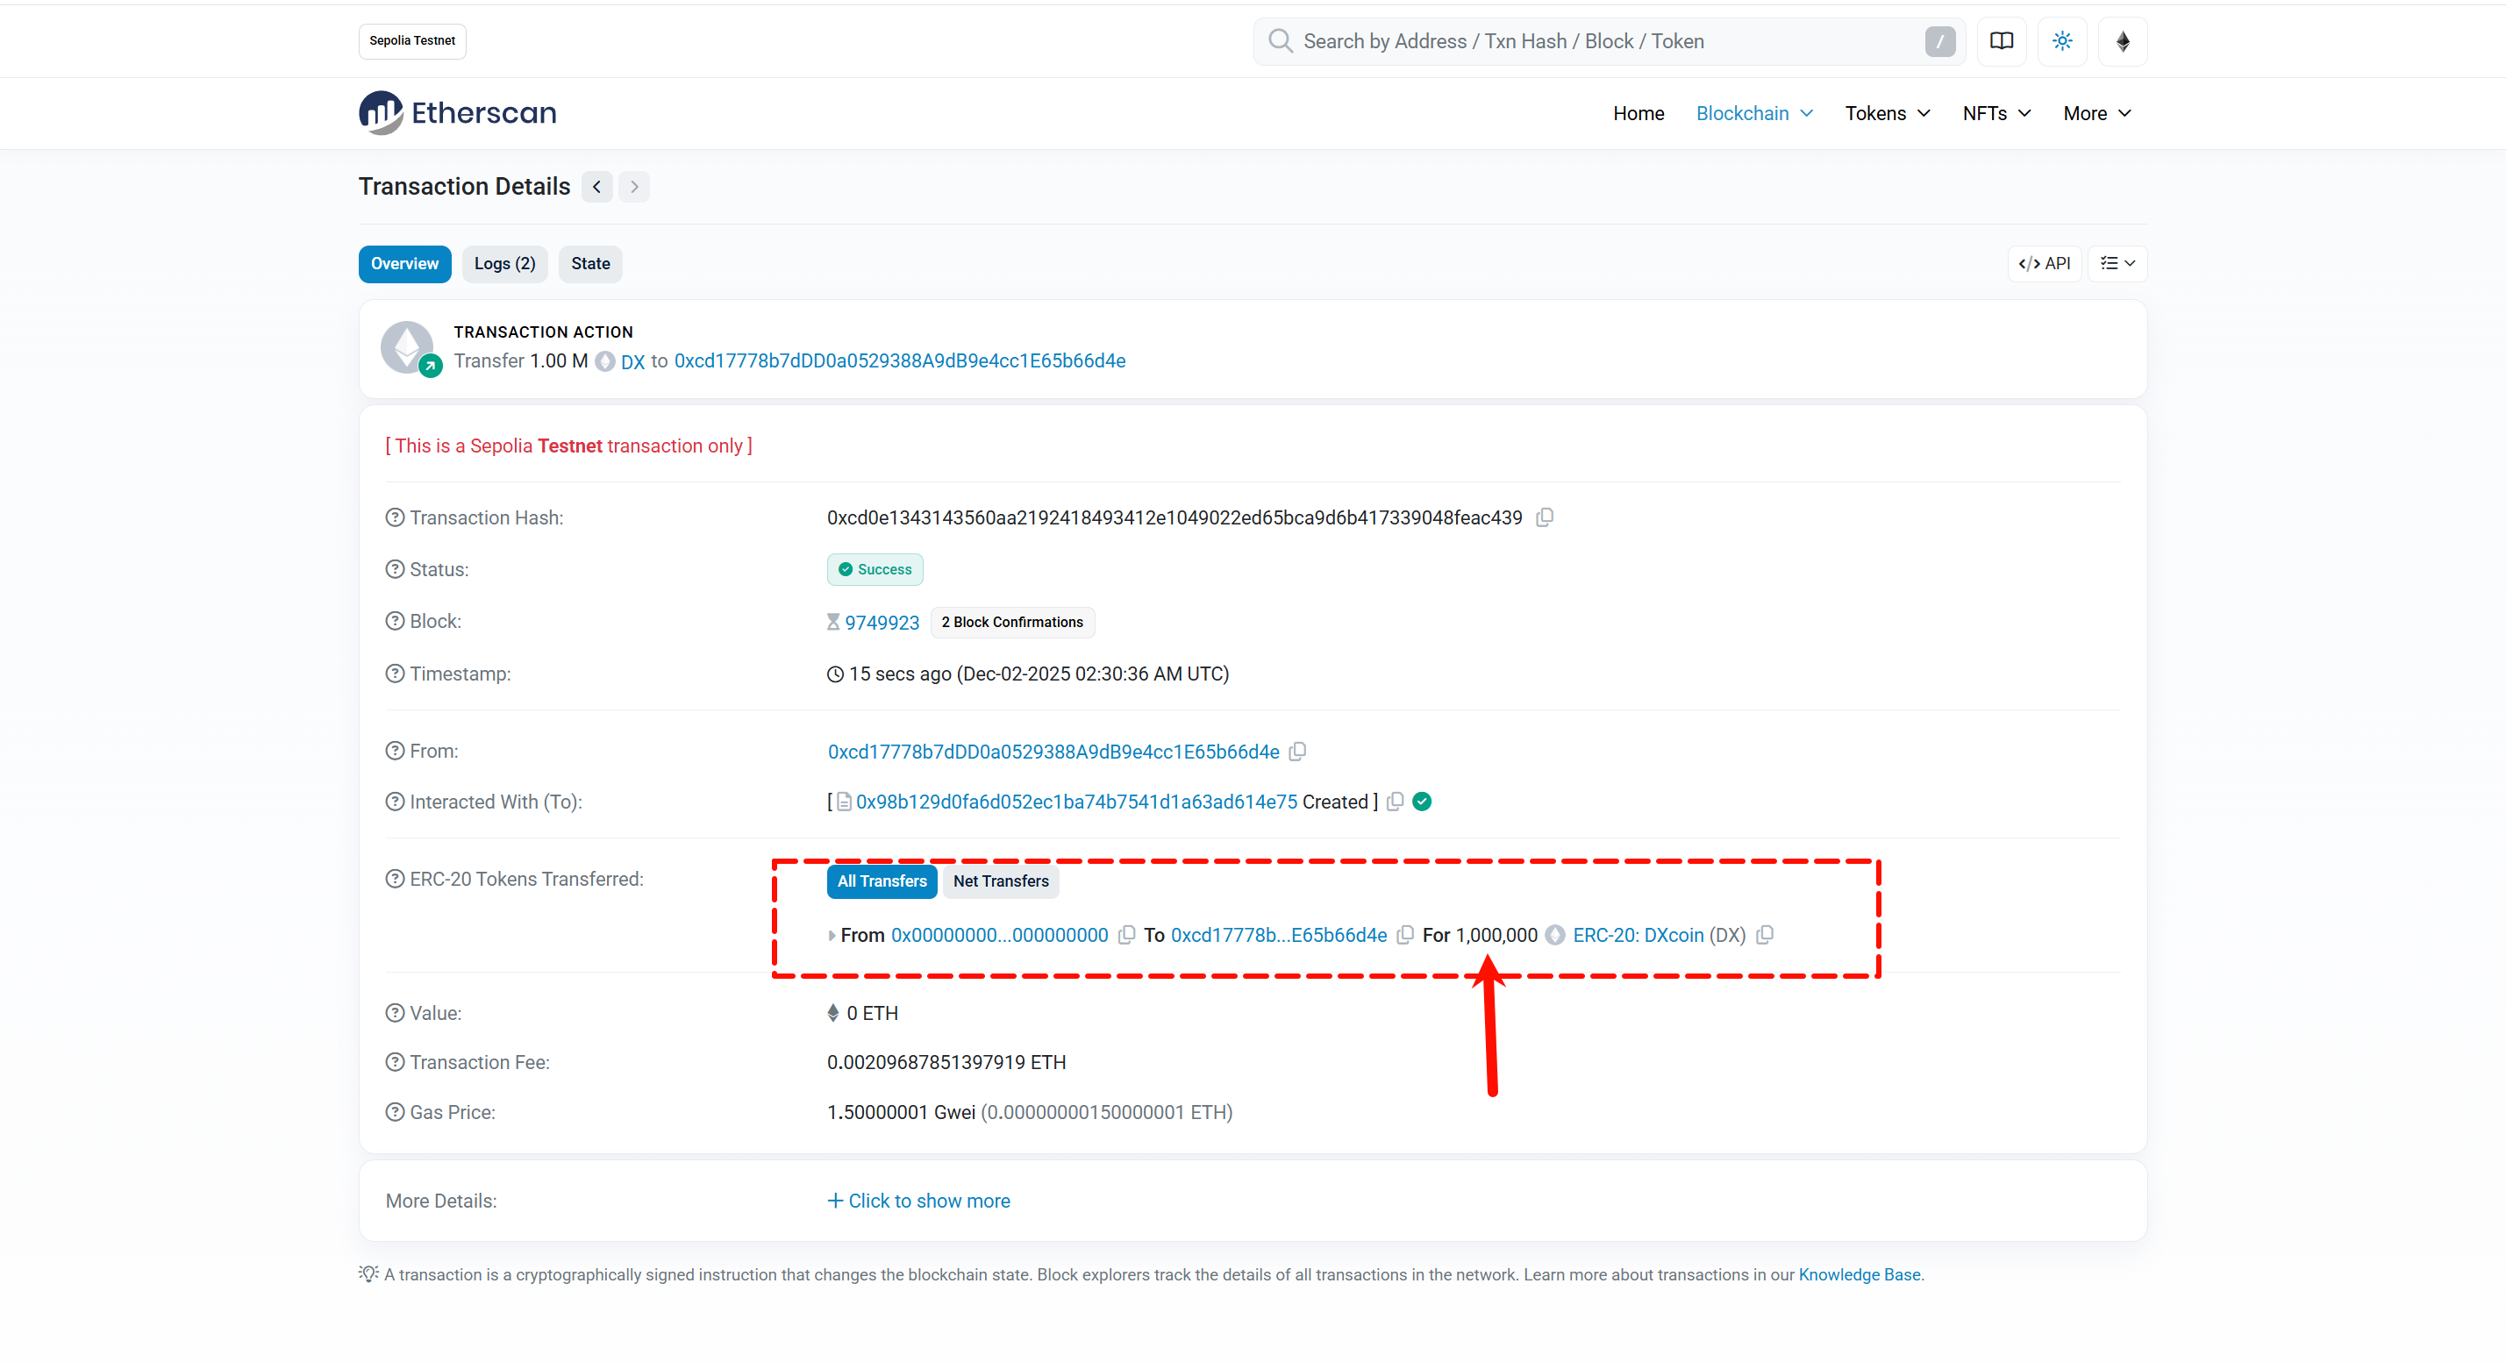
Task: Copy the 0x00000000 sender address
Action: click(1125, 935)
